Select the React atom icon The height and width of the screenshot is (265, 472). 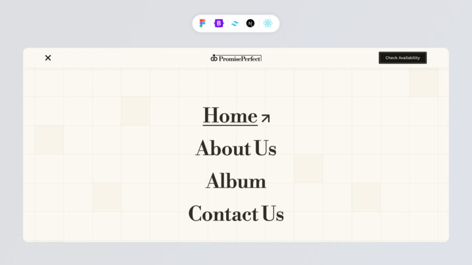tap(267, 24)
